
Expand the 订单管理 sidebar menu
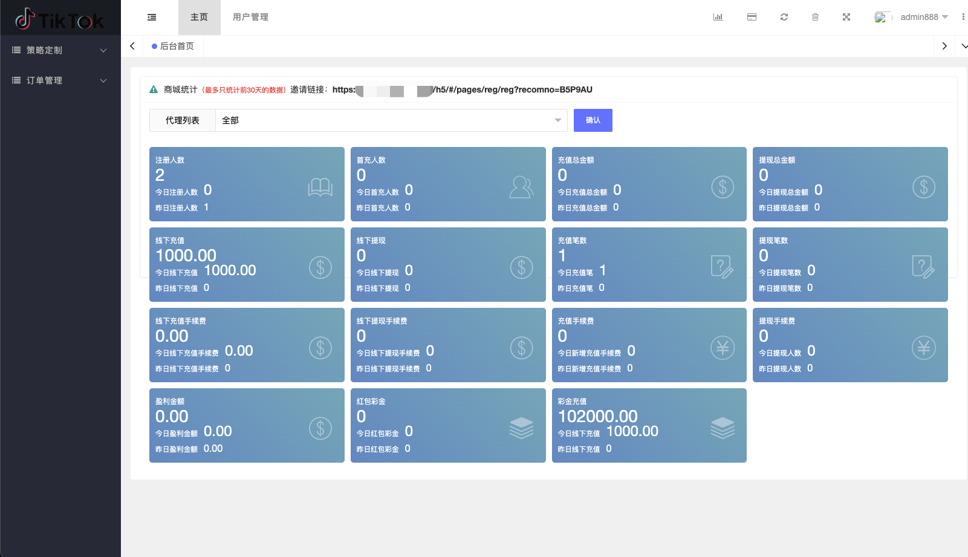click(x=60, y=80)
